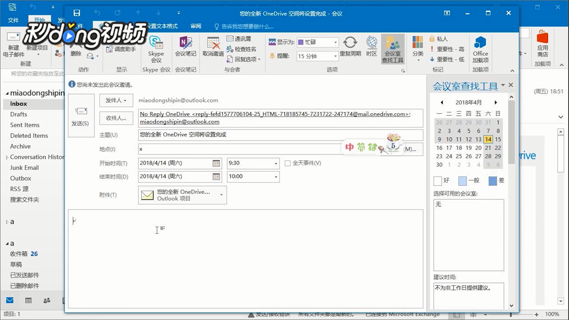Open the end time 10:00 dropdown
Screen dimensions: 569x320
coord(276,177)
